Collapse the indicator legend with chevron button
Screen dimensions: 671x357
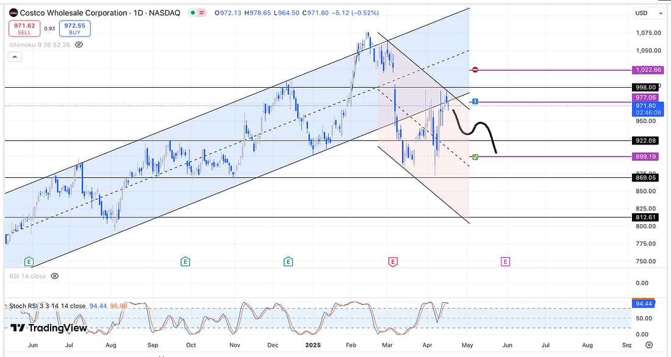tap(15, 57)
